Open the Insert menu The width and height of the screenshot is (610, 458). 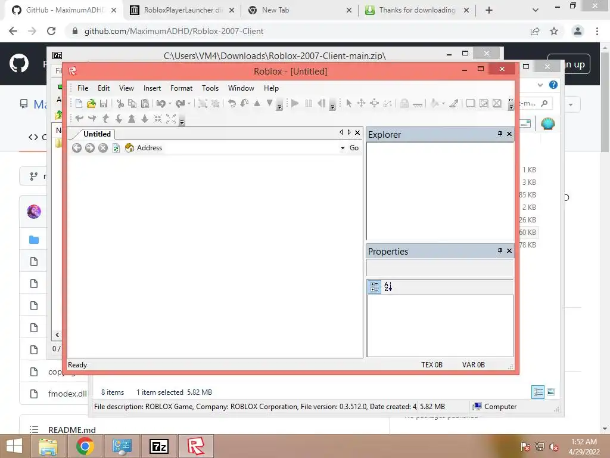[x=152, y=88]
